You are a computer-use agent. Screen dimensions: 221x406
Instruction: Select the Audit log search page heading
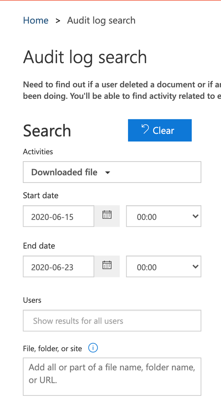click(x=85, y=57)
